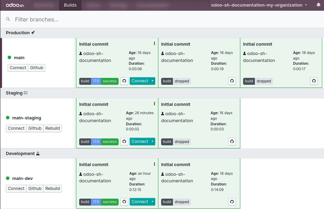Open kebab menu on main-staging latest build
Viewport: 324px width, 209px height.
[x=154, y=104]
